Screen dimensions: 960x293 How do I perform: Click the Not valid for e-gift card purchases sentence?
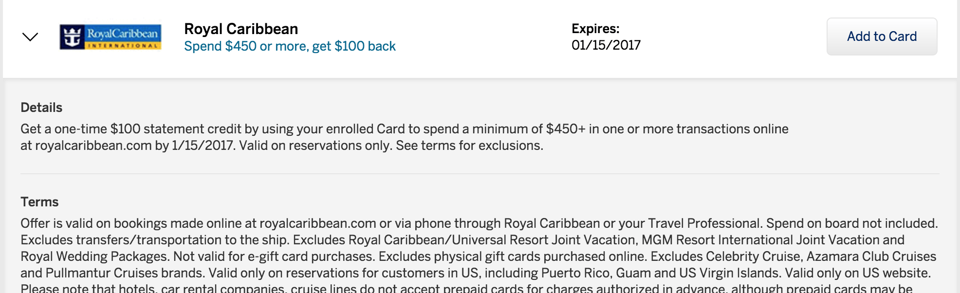pos(274,256)
